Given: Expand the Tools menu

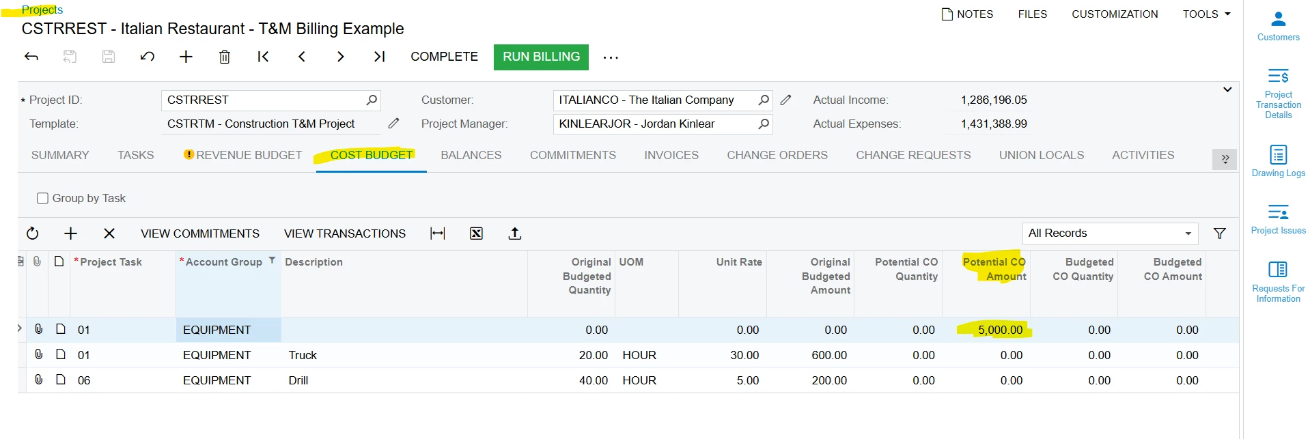Looking at the screenshot, I should click(x=1206, y=14).
